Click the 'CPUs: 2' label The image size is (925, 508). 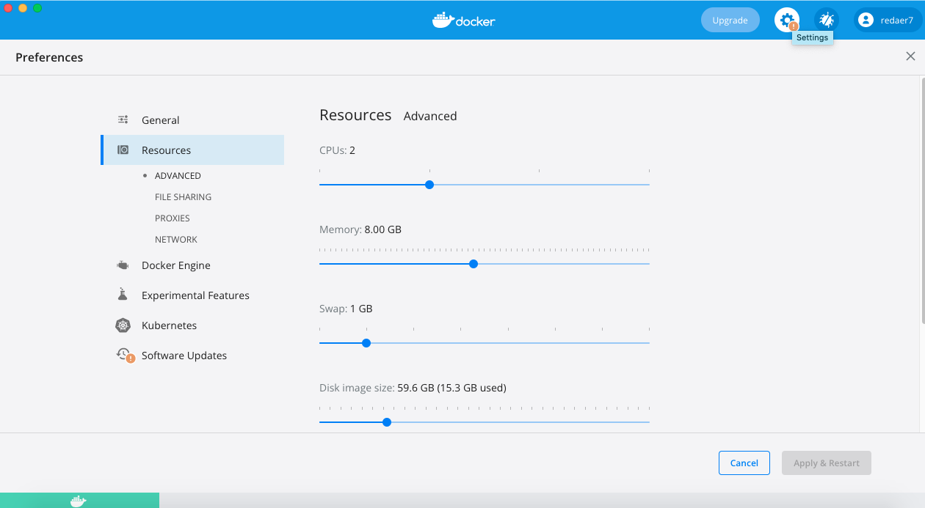coord(337,150)
